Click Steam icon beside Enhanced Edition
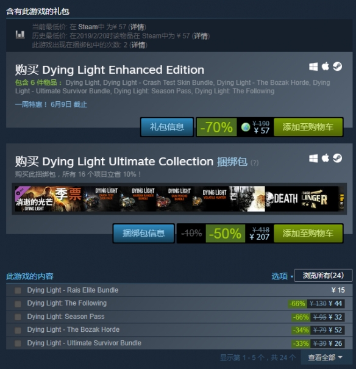 [338, 66]
